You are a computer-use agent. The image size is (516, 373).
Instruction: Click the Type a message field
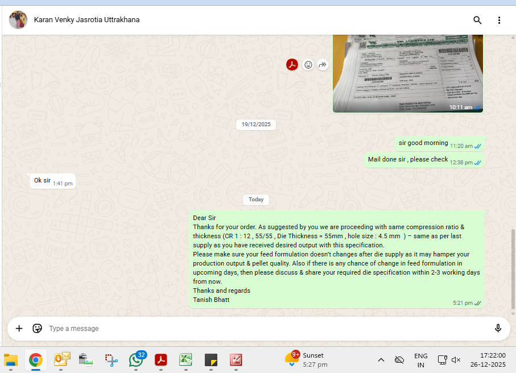pos(262,328)
